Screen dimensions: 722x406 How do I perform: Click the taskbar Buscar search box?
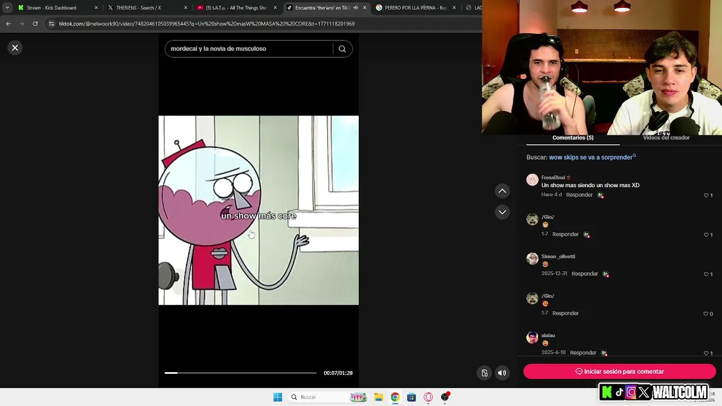coord(328,397)
